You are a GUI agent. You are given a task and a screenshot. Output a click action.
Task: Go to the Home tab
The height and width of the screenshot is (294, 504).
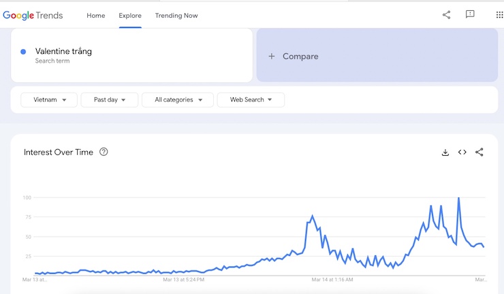tap(96, 16)
